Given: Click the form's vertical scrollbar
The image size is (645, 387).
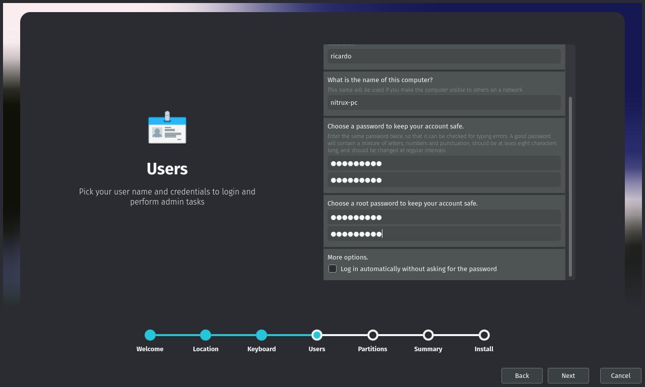Looking at the screenshot, I should click(570, 186).
